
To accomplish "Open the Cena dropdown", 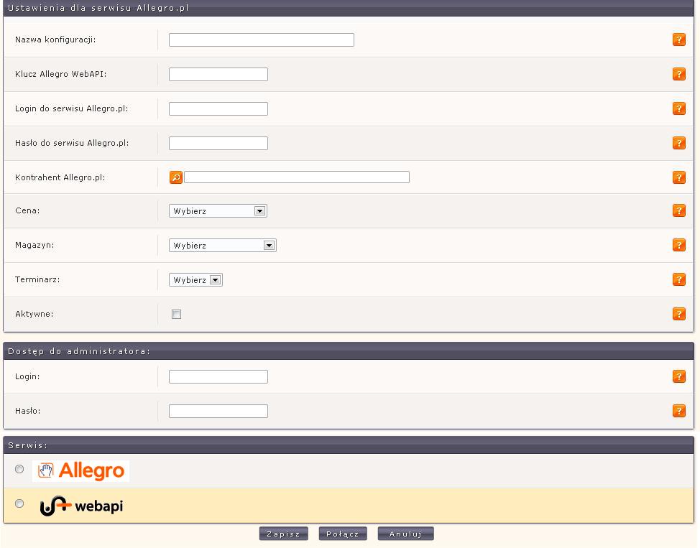I will (218, 211).
